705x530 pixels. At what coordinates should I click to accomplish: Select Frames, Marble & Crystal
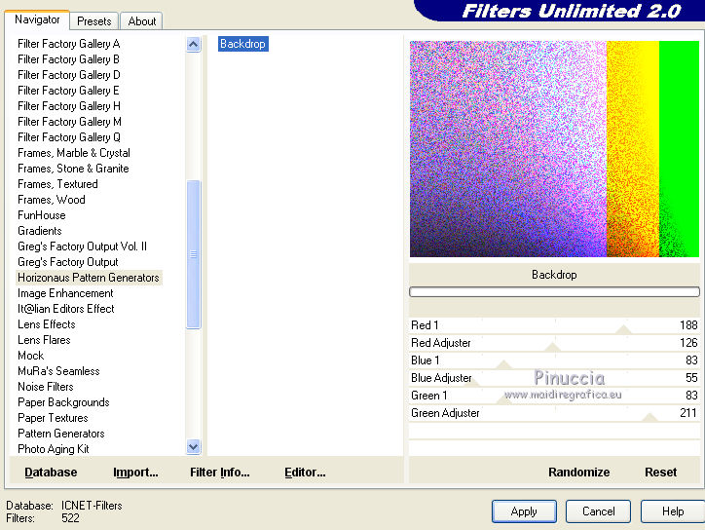[74, 153]
